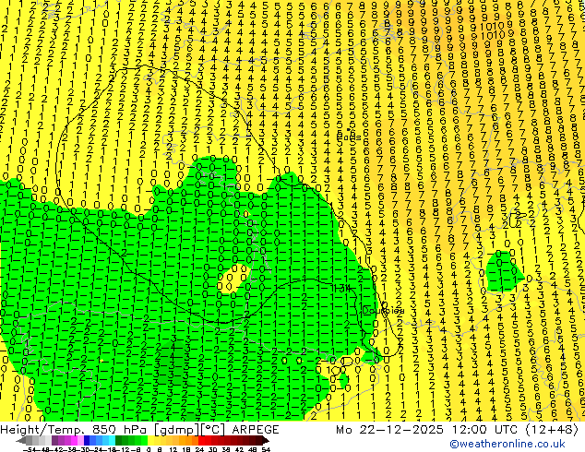Click the small isolated green patch on the right
The width and height of the screenshot is (585, 452).
click(503, 271)
